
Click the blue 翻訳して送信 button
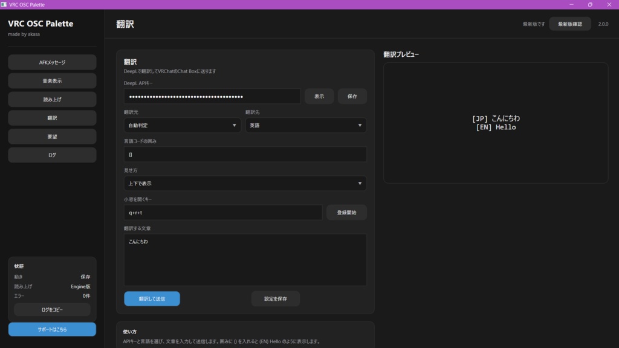(x=152, y=298)
